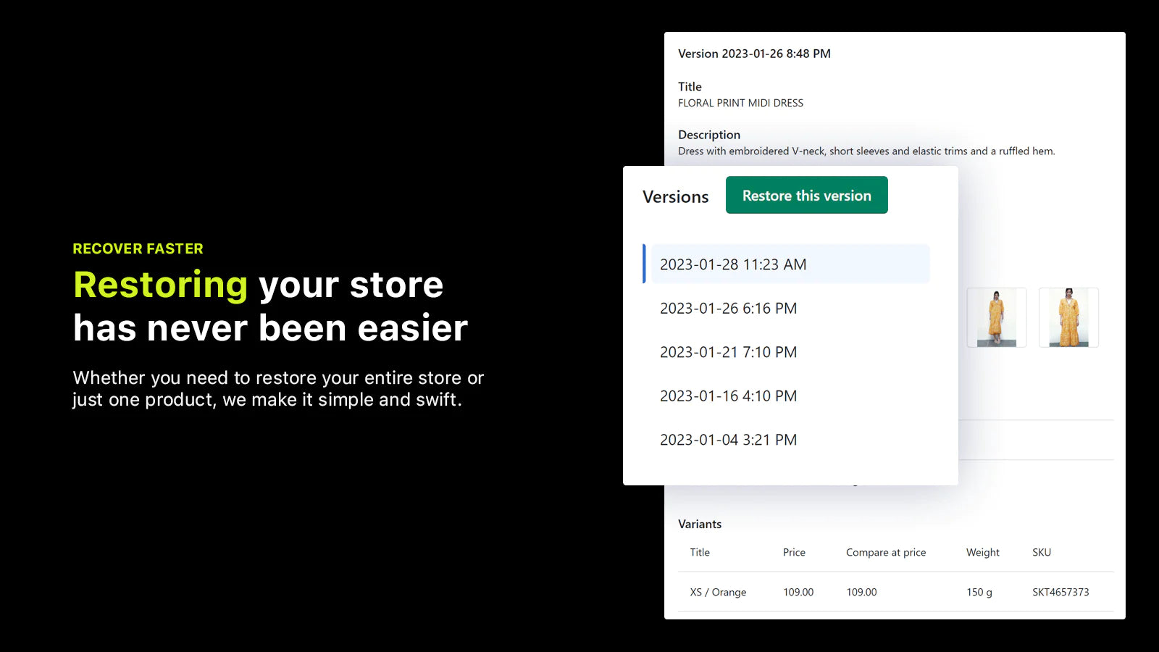Open the first dress product thumbnail
Viewport: 1159px width, 652px height.
(996, 317)
